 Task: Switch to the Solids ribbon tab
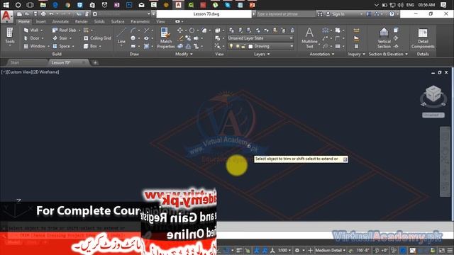click(x=99, y=22)
